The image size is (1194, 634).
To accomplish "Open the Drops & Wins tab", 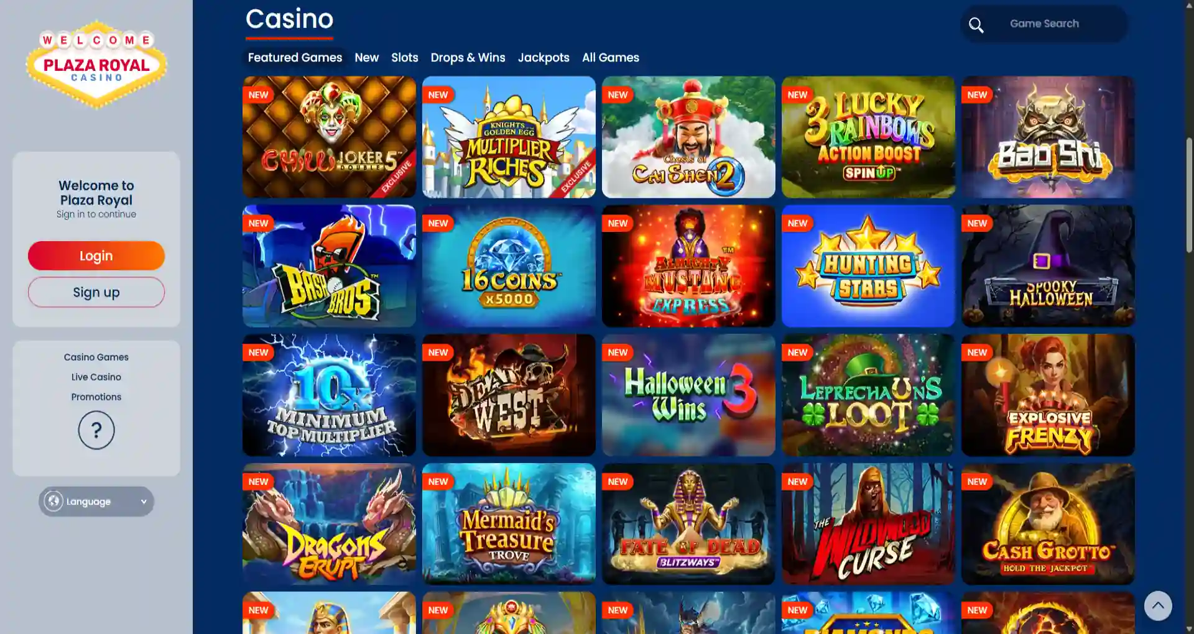I will (468, 57).
